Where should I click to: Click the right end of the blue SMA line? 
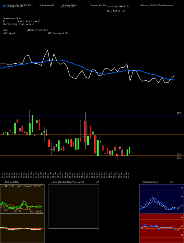click(174, 80)
